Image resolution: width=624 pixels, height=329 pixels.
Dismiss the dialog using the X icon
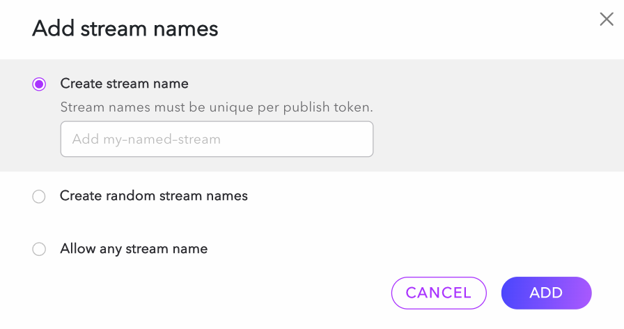607,20
